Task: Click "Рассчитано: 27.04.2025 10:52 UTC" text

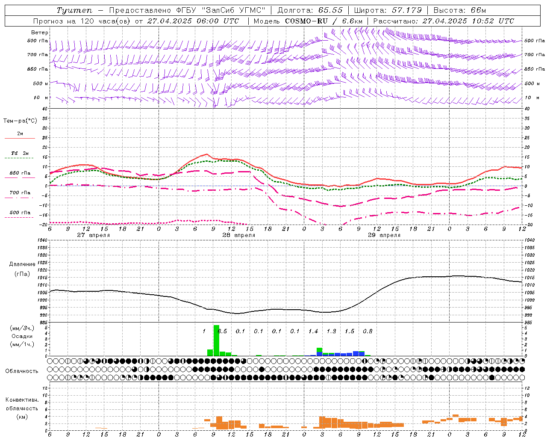Action: point(444,21)
